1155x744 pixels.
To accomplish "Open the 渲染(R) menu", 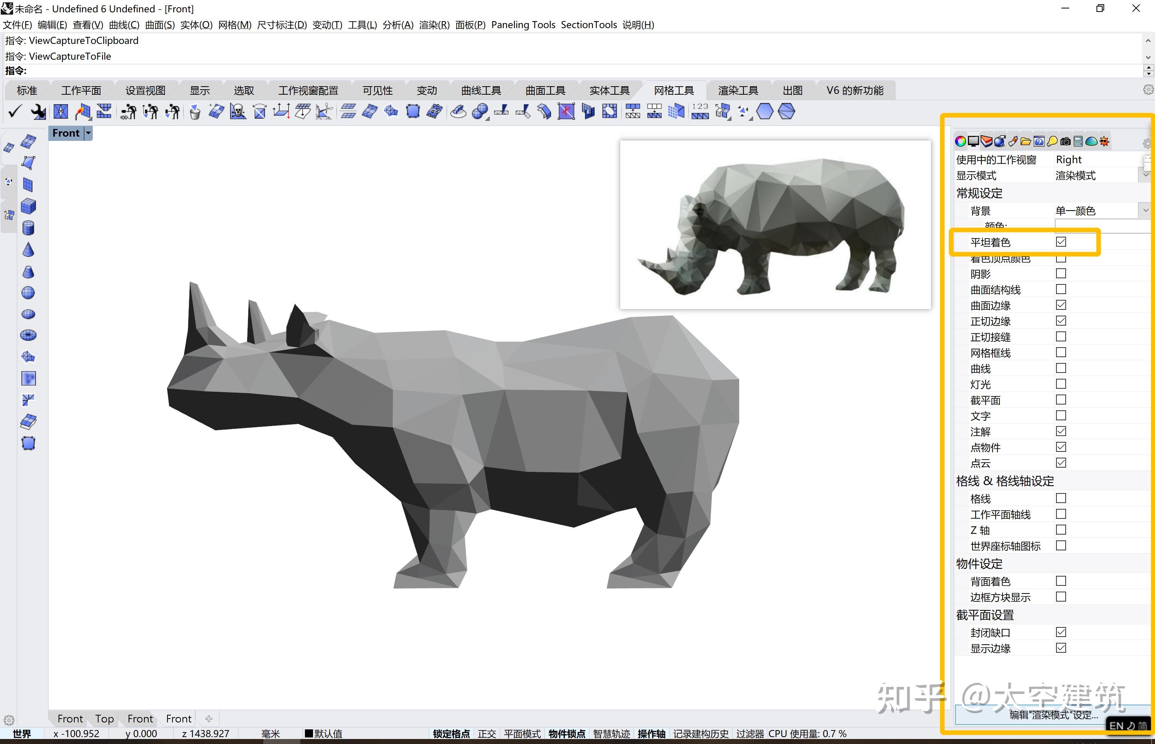I will click(x=434, y=25).
